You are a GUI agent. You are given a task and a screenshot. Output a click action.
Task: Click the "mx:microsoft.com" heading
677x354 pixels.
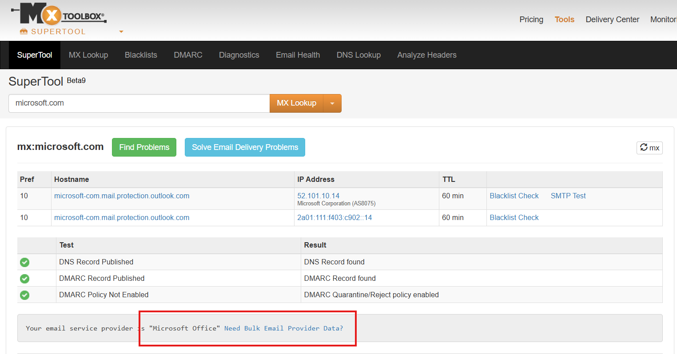pyautogui.click(x=60, y=147)
